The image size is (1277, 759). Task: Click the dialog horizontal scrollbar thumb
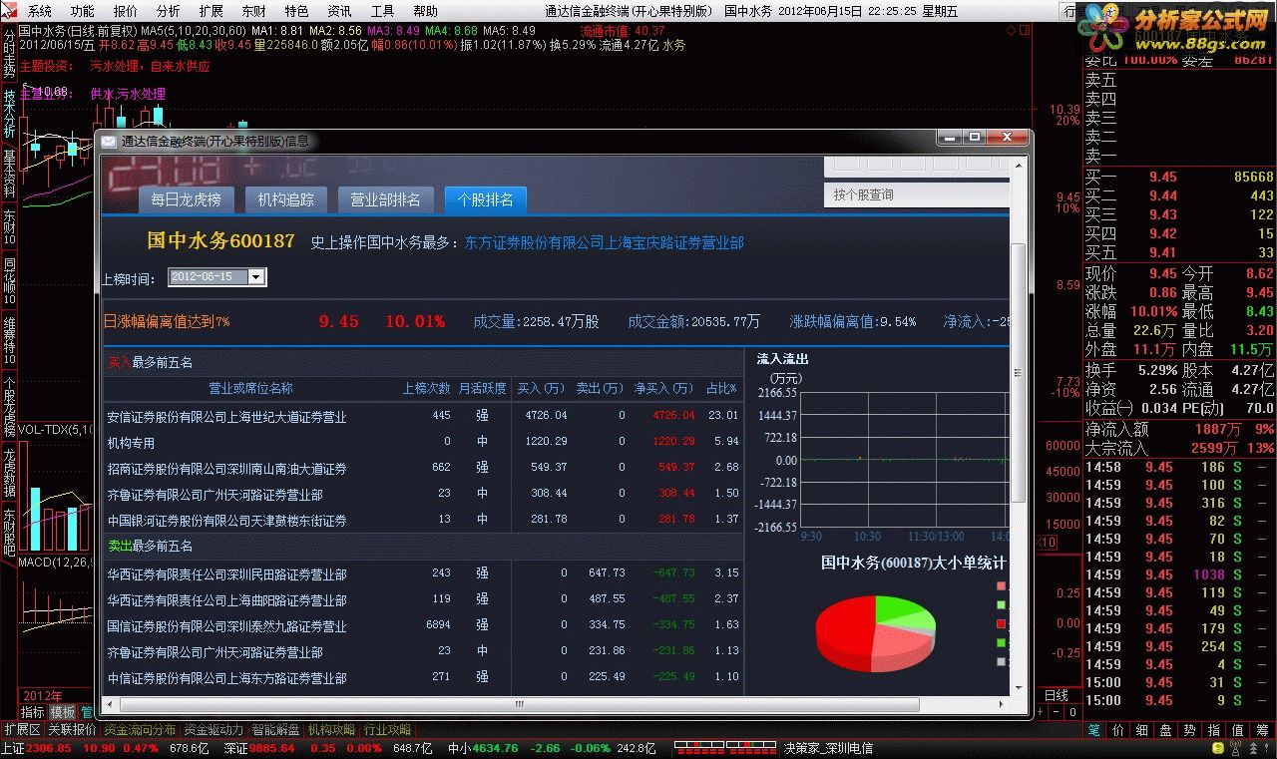point(520,704)
